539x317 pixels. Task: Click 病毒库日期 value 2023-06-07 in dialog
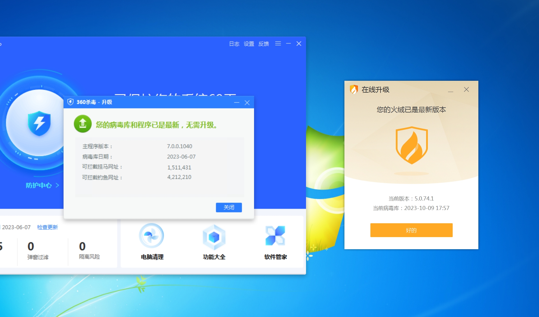click(x=181, y=157)
